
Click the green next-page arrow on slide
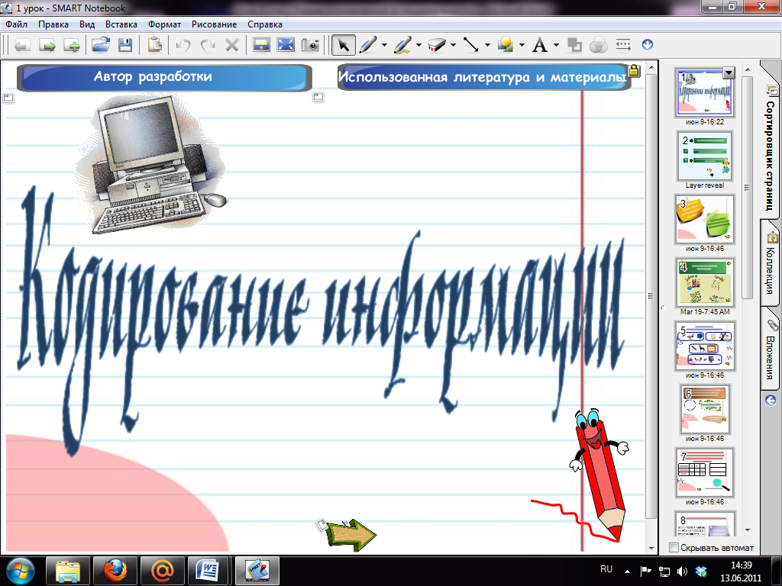coord(352,535)
